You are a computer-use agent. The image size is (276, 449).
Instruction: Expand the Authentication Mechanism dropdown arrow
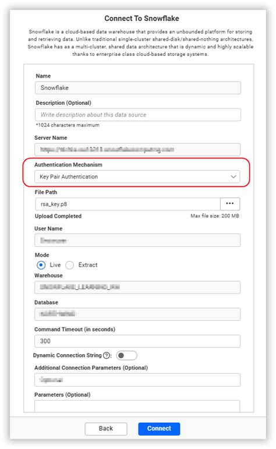pyautogui.click(x=233, y=176)
